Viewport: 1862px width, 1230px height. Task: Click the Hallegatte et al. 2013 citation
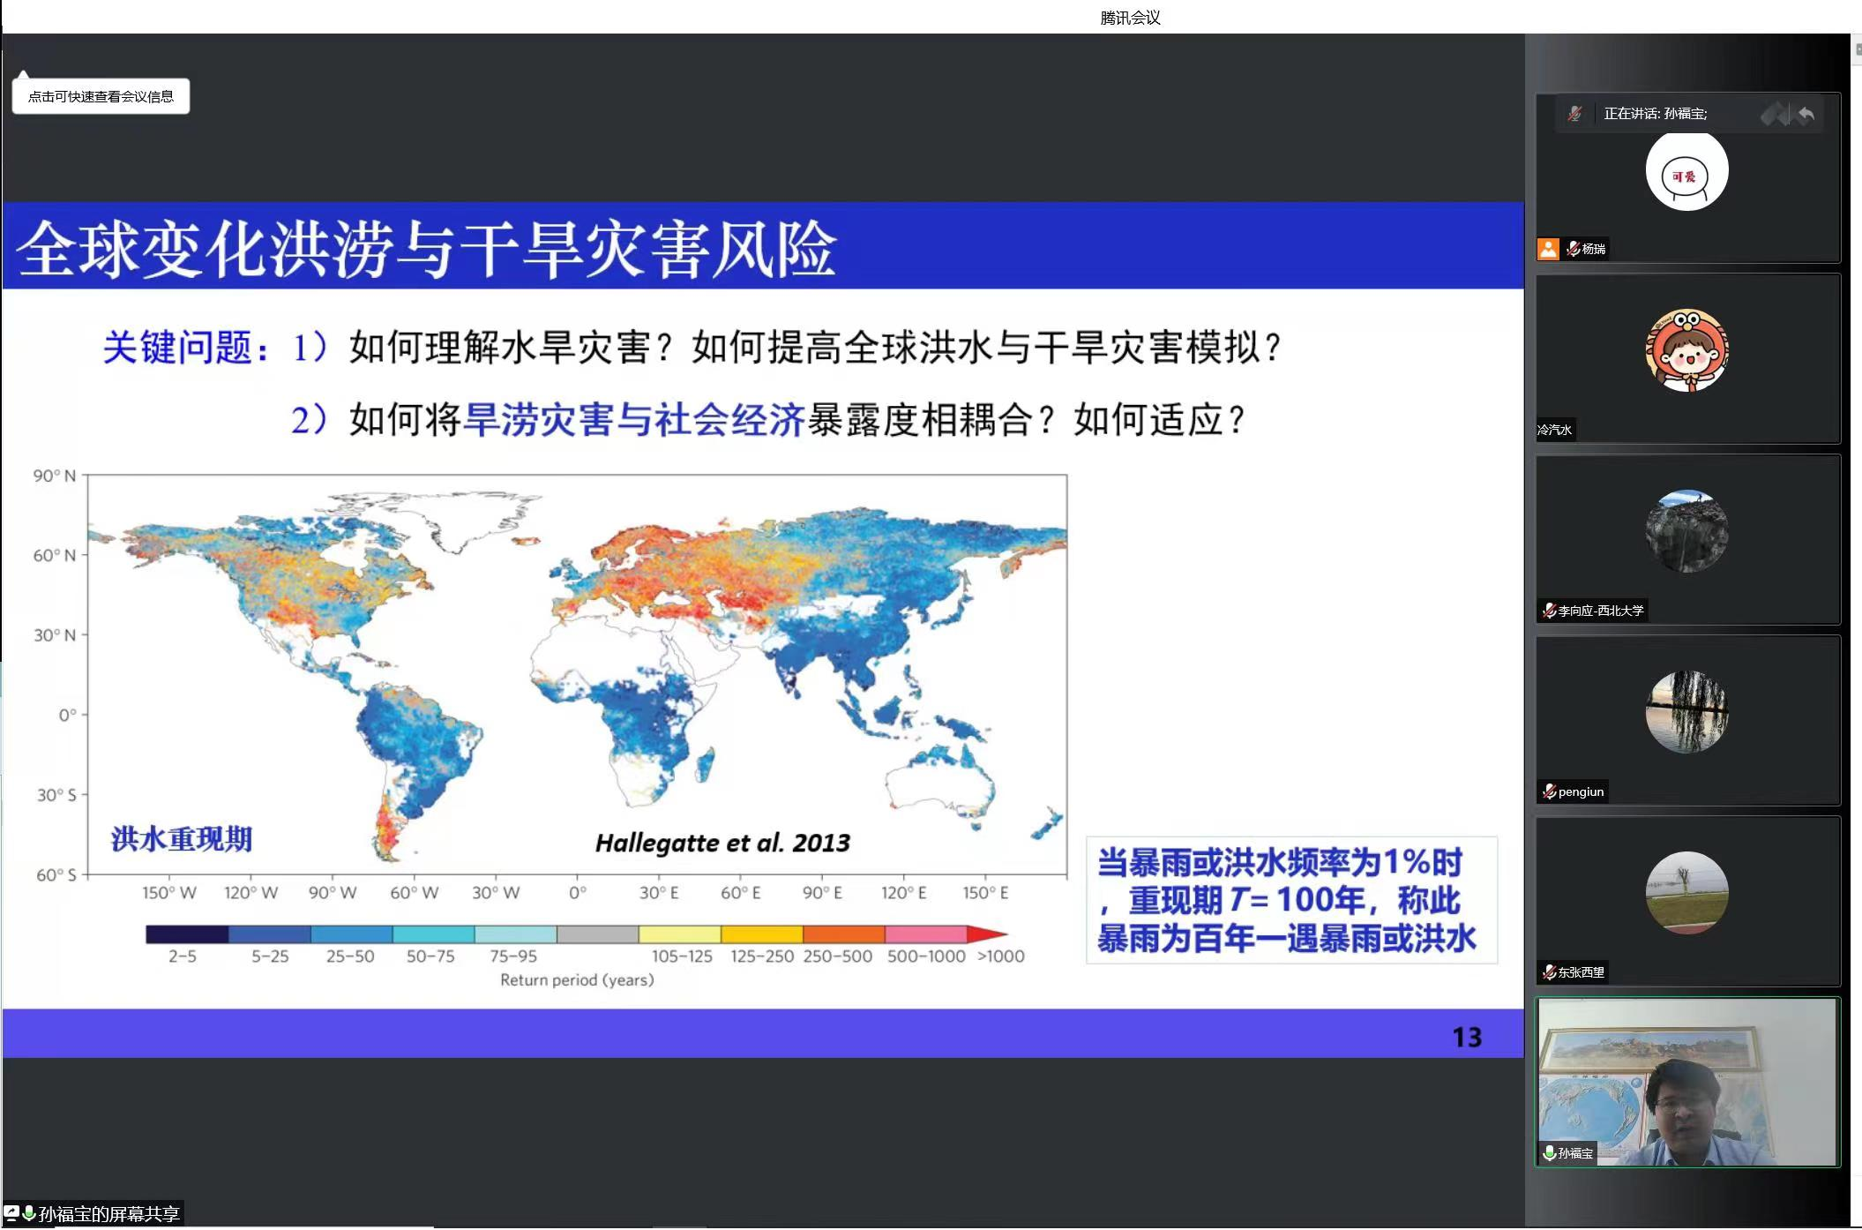point(722,844)
